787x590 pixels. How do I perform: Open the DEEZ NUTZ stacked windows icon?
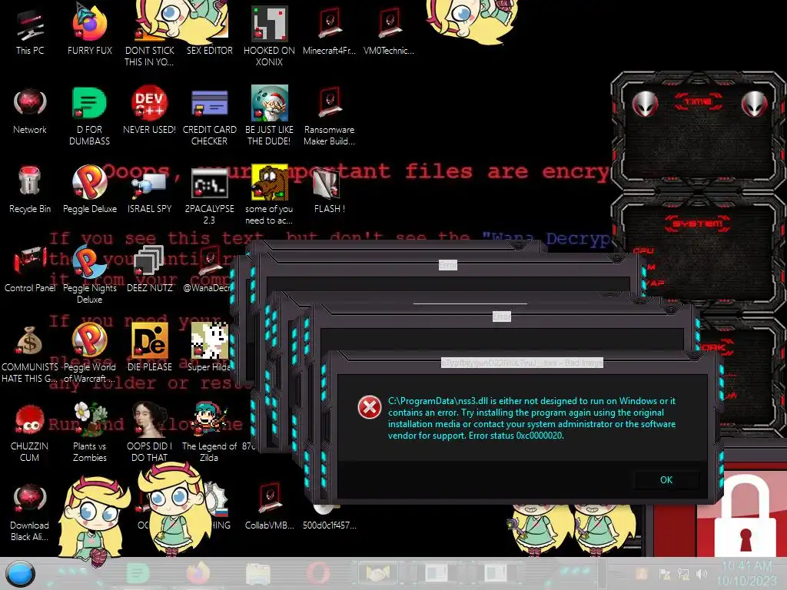pyautogui.click(x=150, y=269)
